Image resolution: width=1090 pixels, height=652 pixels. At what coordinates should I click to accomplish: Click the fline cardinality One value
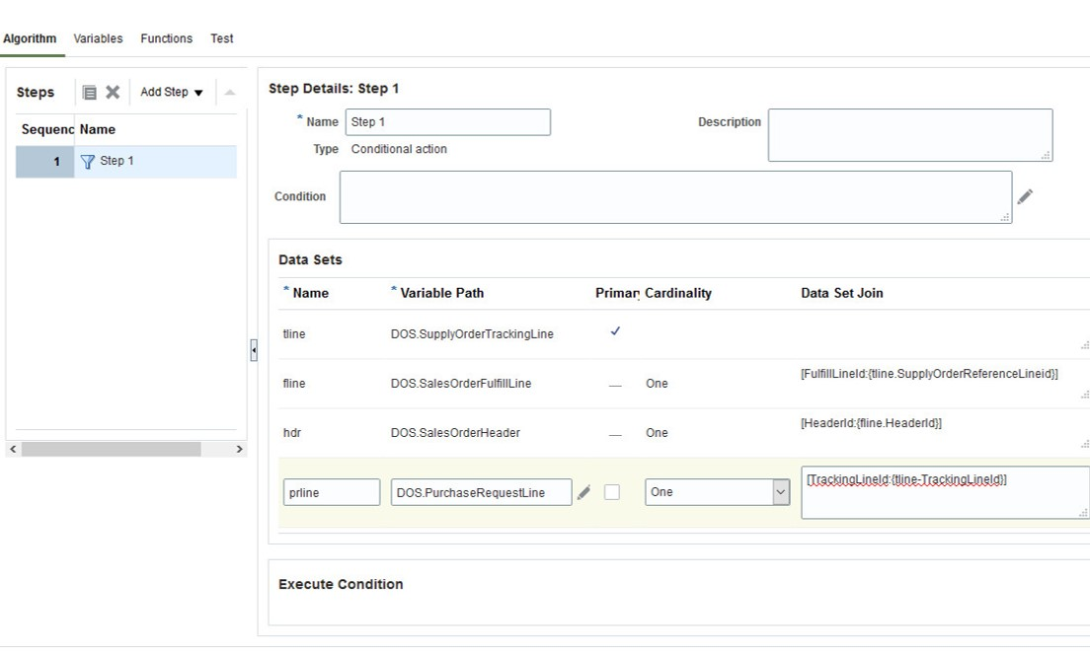click(657, 384)
